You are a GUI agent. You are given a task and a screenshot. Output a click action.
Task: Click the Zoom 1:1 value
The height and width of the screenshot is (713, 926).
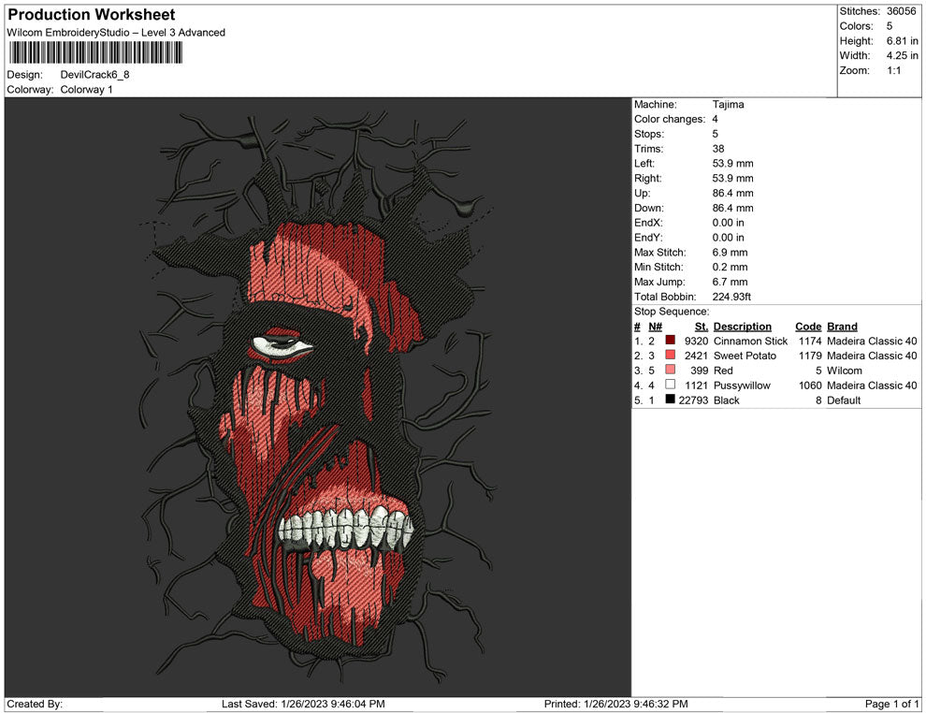(x=893, y=71)
